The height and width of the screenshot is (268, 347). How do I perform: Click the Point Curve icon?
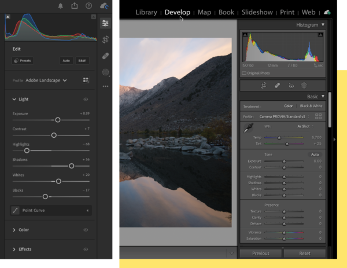(15, 210)
